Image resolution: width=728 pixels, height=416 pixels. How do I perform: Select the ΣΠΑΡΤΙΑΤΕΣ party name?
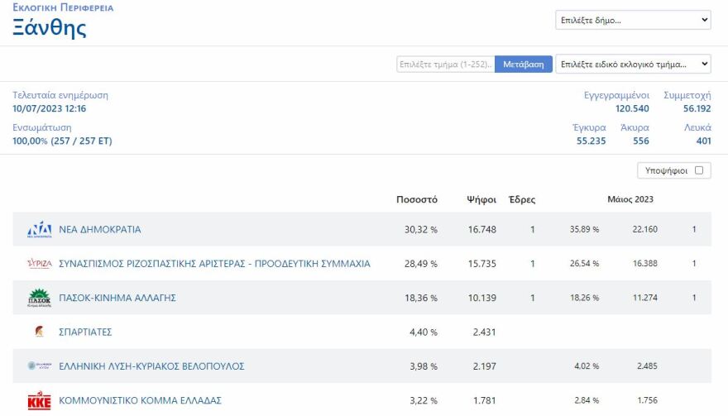coord(85,332)
